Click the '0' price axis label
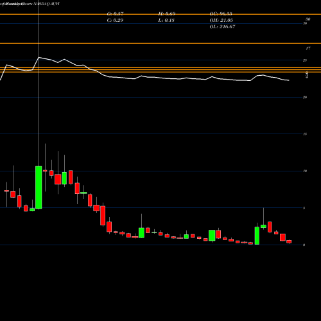 coord(304,245)
